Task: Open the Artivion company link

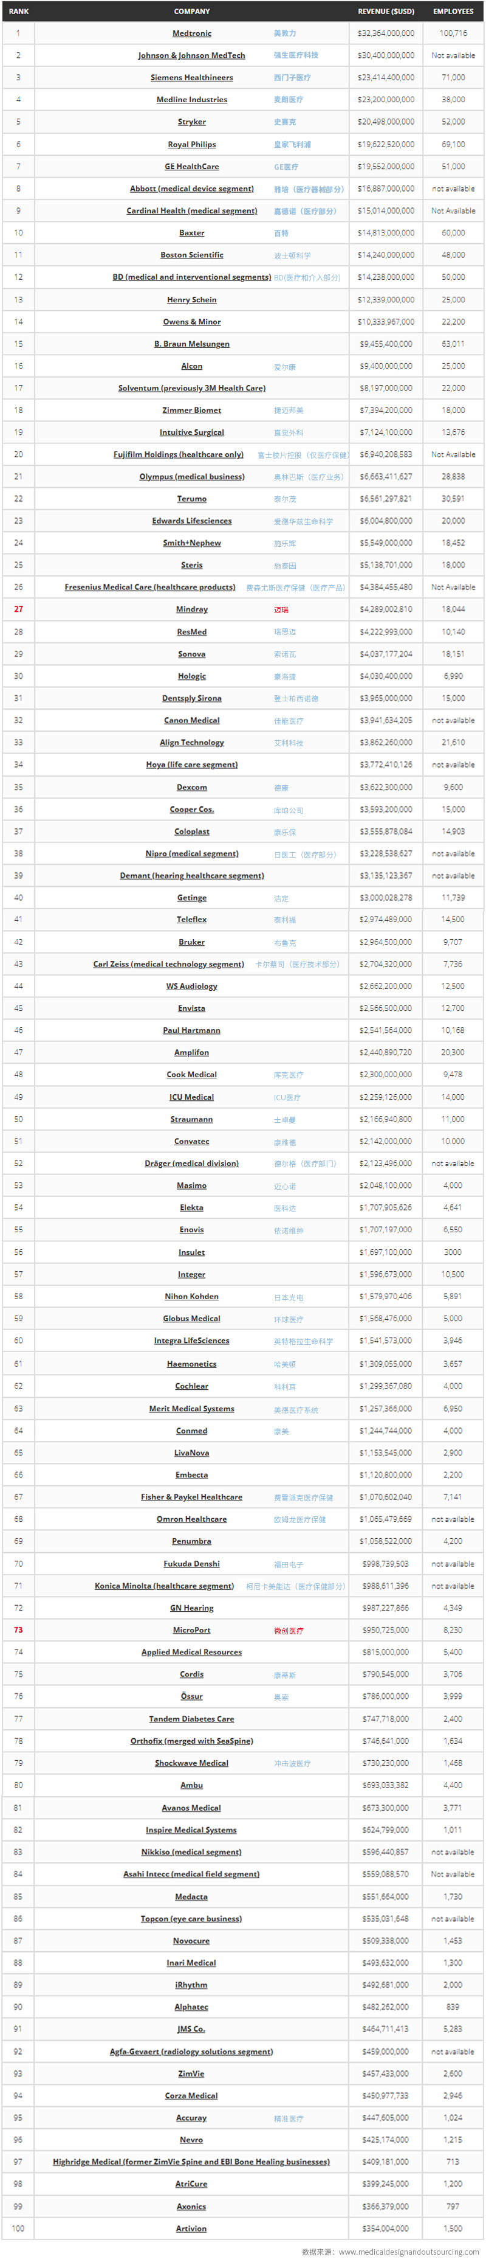Action: [x=191, y=2229]
